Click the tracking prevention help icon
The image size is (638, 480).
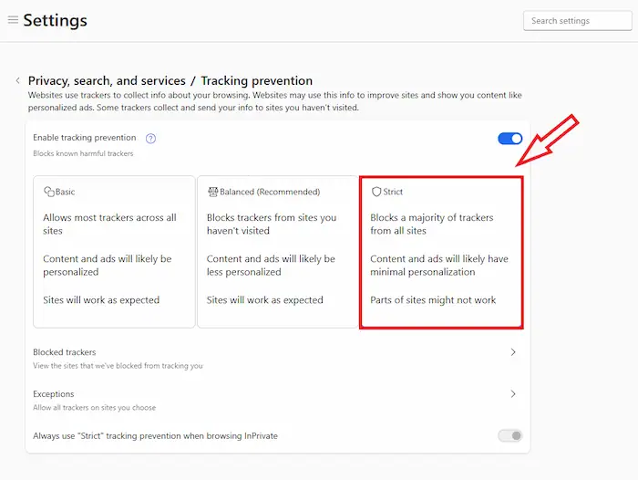coord(151,139)
